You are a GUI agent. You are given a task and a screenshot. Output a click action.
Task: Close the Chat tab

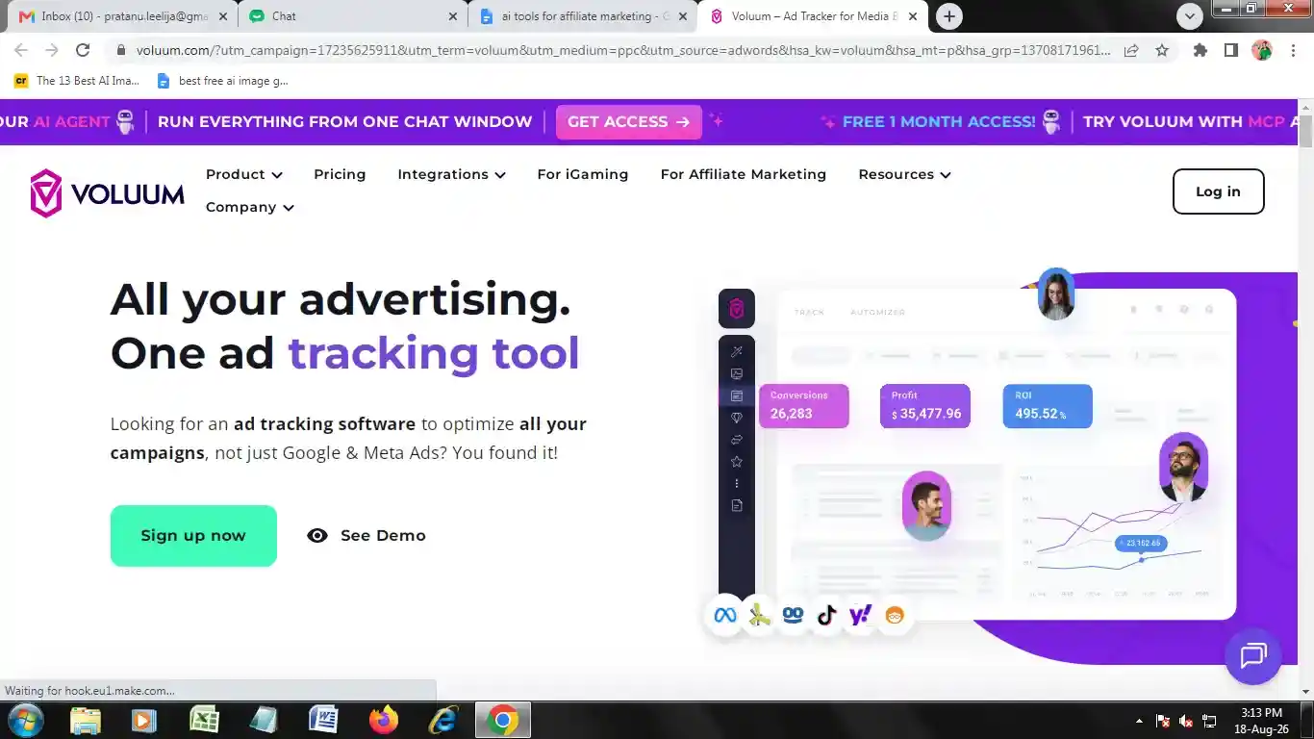click(453, 16)
